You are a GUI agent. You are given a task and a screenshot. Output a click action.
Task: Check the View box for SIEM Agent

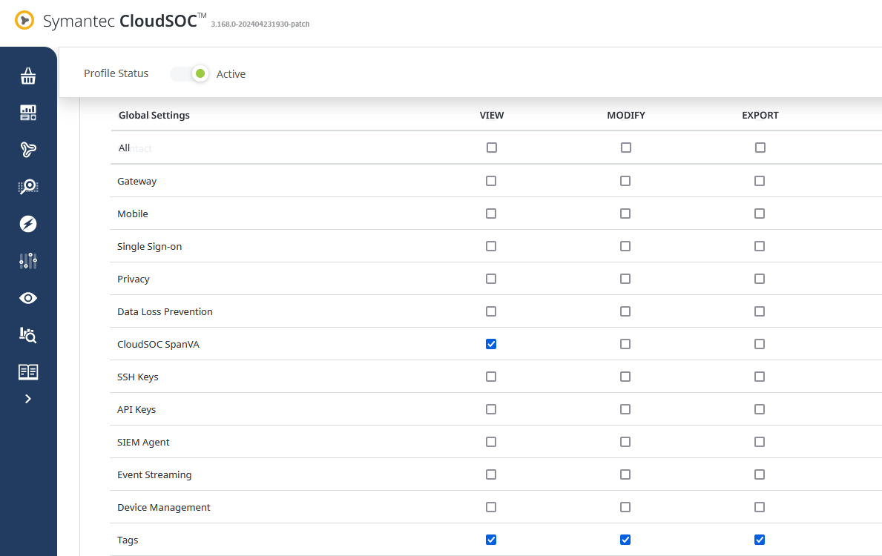[x=491, y=442]
